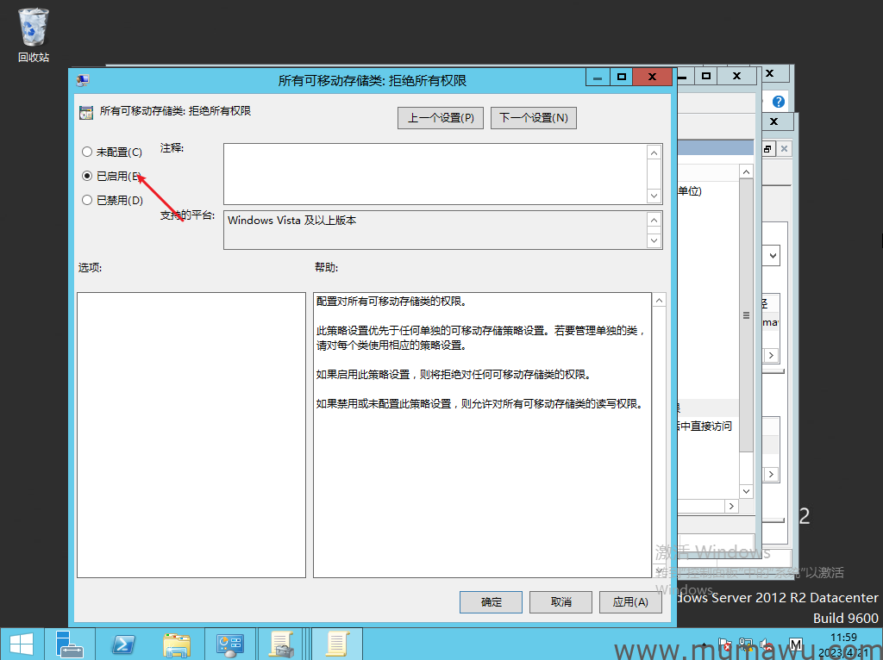The image size is (883, 660).
Task: Open File Explorer on the taskbar
Action: coord(177,644)
